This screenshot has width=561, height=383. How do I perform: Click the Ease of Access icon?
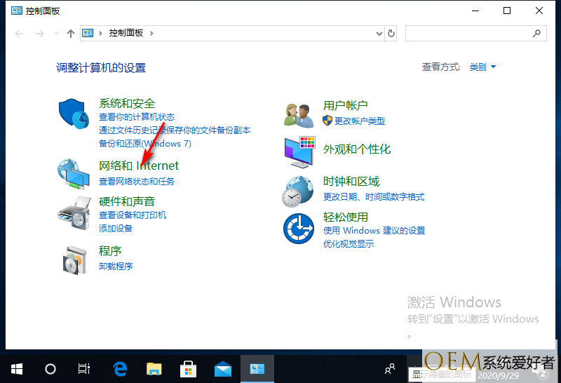click(299, 229)
